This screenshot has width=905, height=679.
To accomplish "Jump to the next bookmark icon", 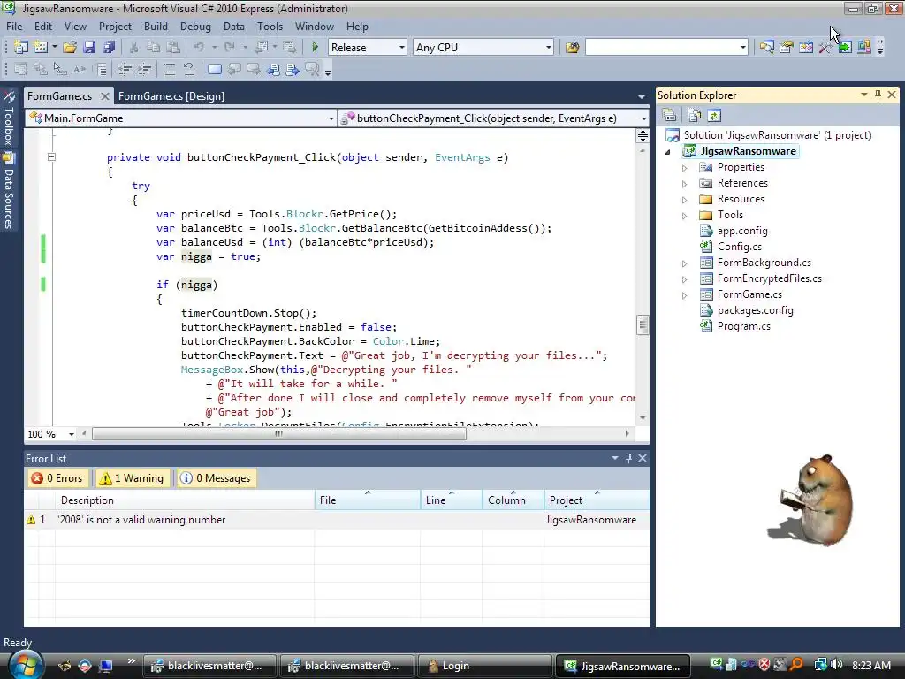I will (x=254, y=70).
